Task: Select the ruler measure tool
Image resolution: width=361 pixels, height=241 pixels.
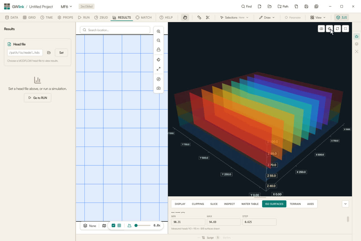Action: tap(199, 17)
